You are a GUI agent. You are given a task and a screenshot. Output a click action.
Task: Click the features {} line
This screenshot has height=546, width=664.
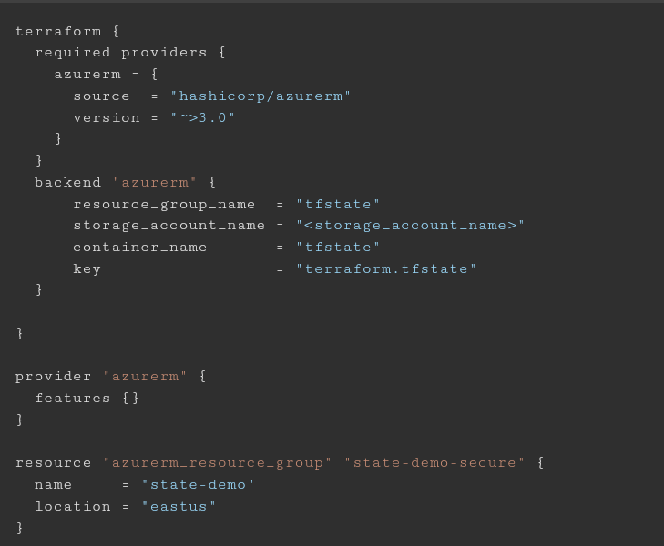[87, 398]
